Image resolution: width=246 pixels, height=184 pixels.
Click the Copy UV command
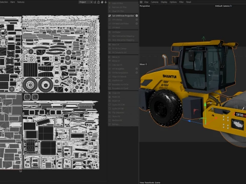tap(116, 93)
